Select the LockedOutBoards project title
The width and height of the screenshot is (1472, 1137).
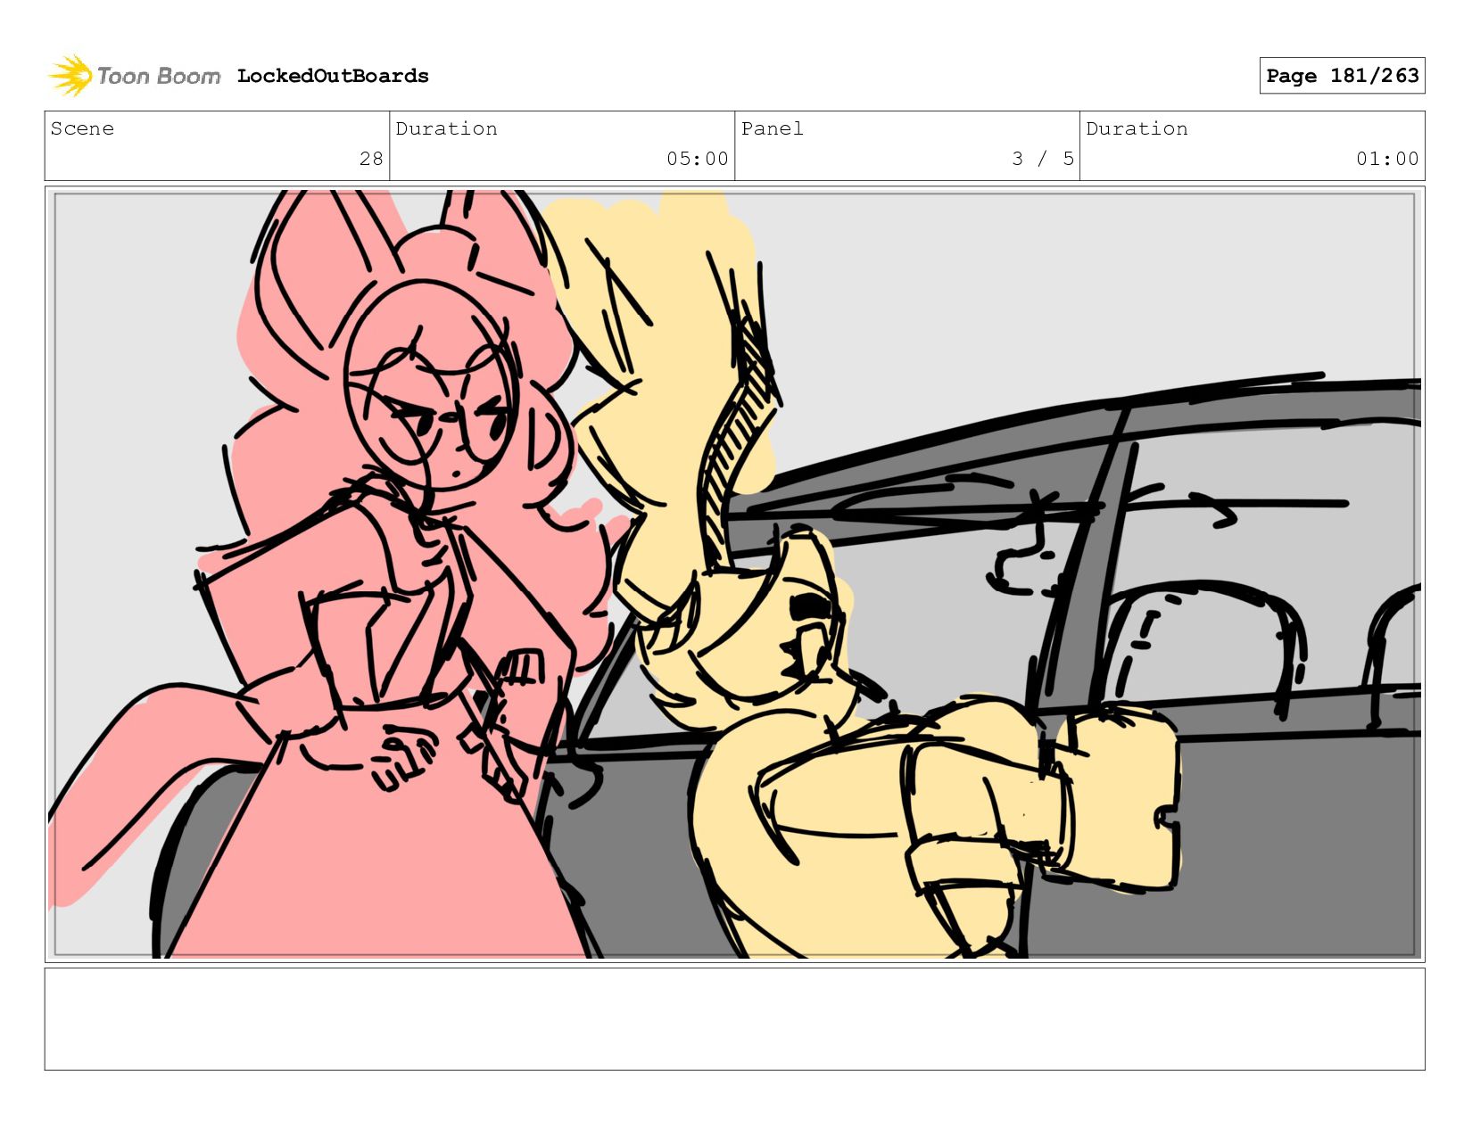pos(333,76)
